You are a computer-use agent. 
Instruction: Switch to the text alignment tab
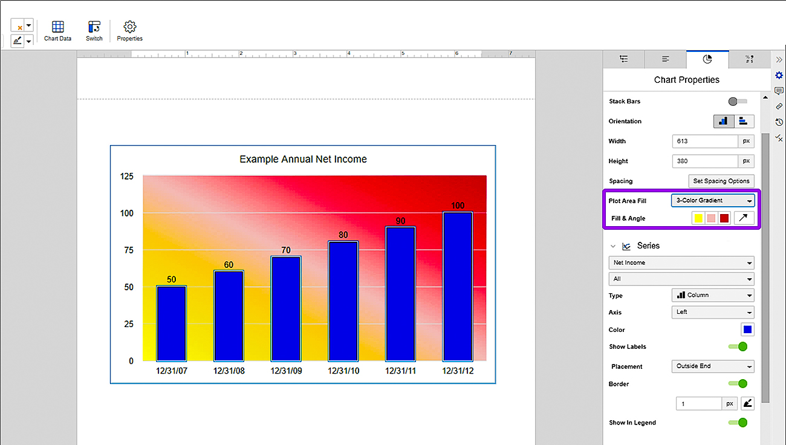click(x=665, y=59)
